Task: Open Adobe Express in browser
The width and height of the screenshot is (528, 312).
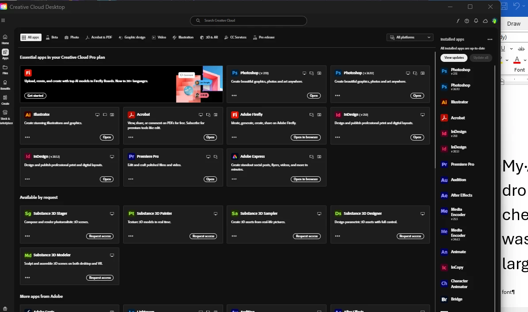Action: click(306, 179)
